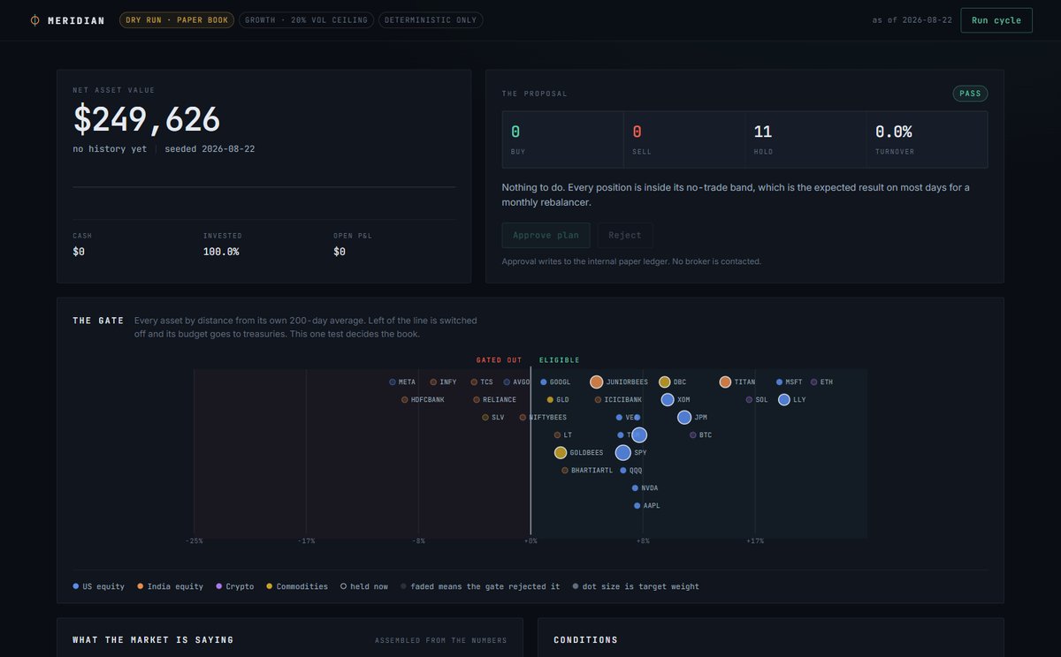Click the Meridian logo icon
The height and width of the screenshot is (657, 1061).
coord(34,20)
